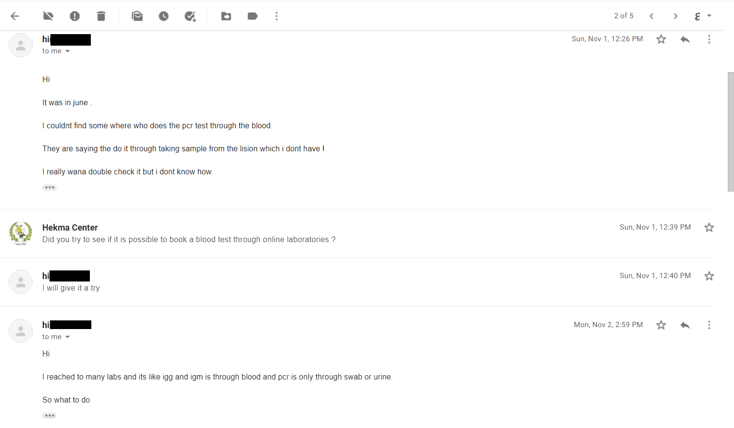Report this conversation as spam

click(75, 16)
